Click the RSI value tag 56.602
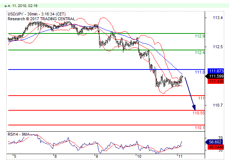The image size is (229, 164). 215,142
